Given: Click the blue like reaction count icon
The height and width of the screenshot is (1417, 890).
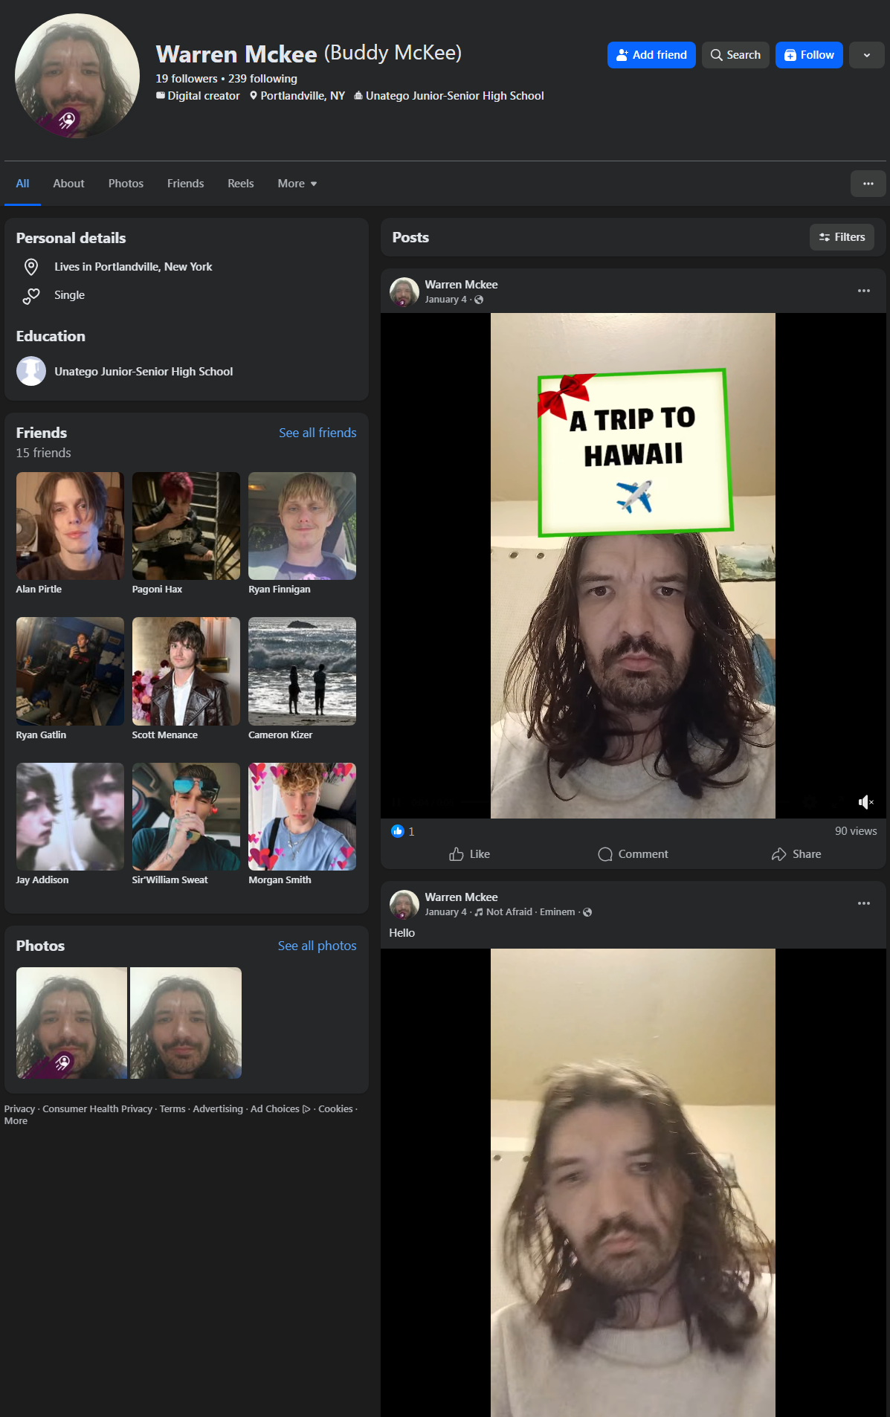Looking at the screenshot, I should point(398,831).
